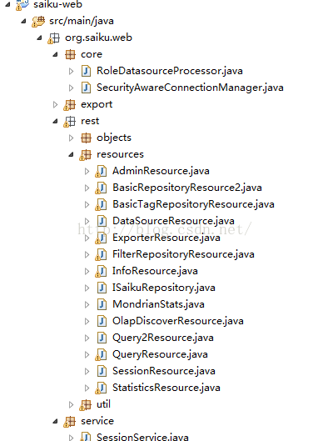
Task: Expand QueryResource.java arrow
Action: [87, 354]
